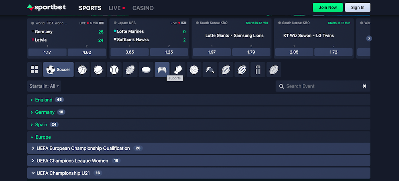Image resolution: width=399 pixels, height=181 pixels.
Task: Click video stream icon on Germany-Latvia card
Action: [101, 23]
